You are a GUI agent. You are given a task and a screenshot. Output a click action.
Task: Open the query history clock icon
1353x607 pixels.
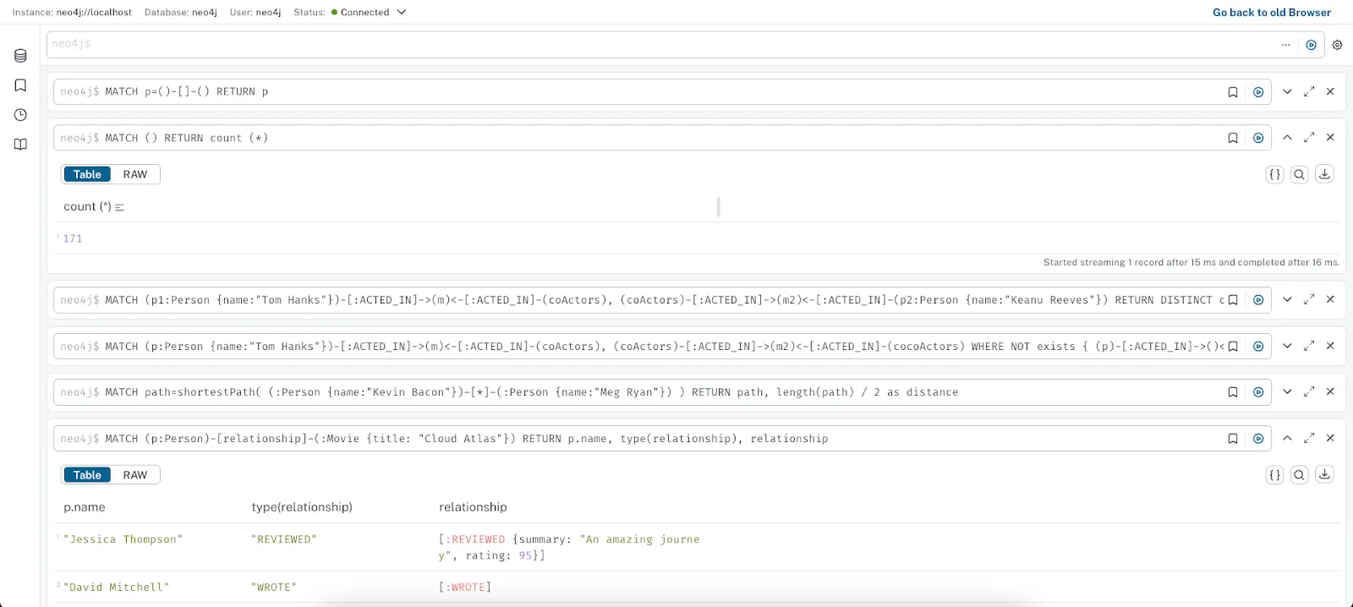(20, 115)
